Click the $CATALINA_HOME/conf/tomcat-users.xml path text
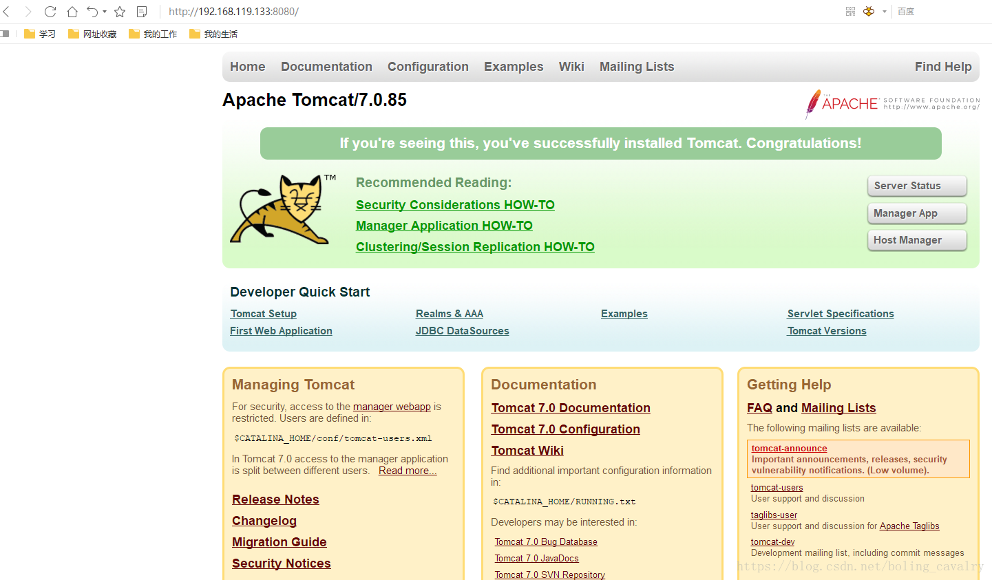 (x=333, y=438)
